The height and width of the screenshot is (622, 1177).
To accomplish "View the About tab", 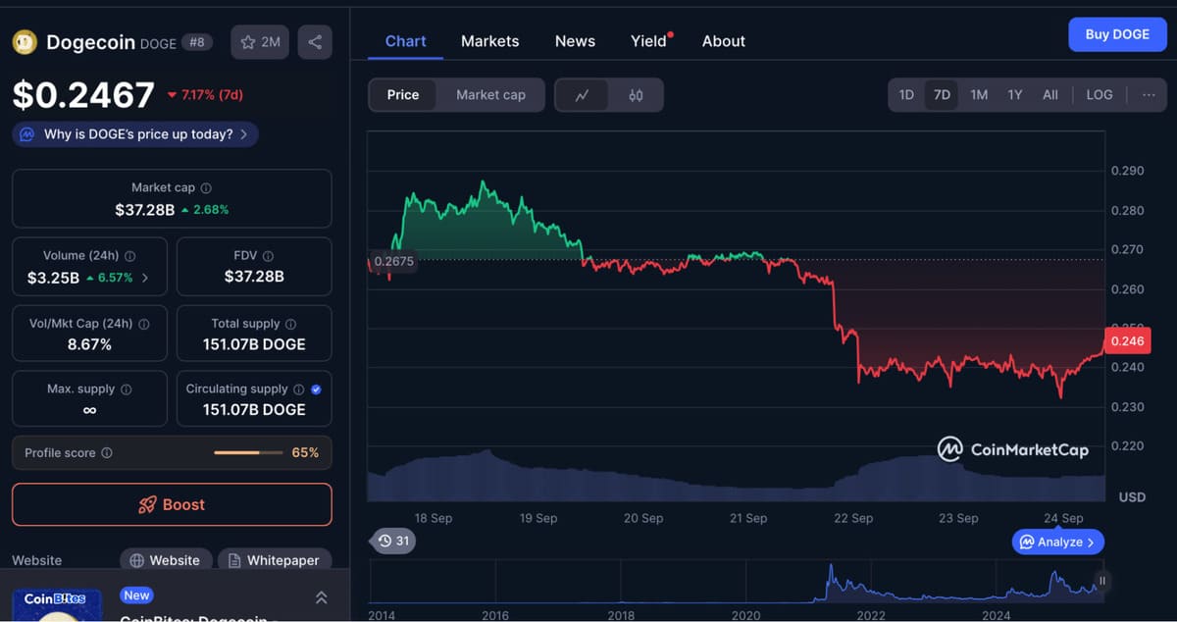I will point(724,41).
